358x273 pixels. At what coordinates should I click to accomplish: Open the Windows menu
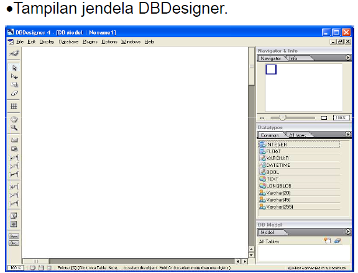pos(131,42)
